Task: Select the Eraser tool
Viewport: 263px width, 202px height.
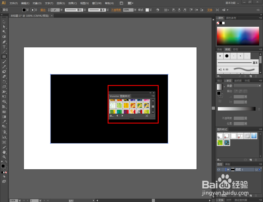Action: [4, 77]
